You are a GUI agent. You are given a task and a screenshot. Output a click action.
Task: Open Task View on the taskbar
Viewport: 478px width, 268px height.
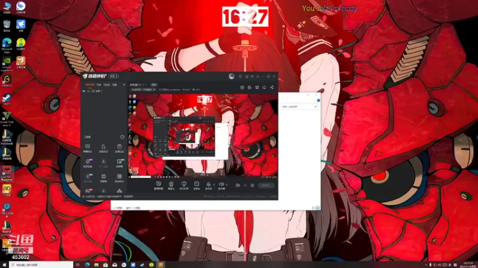[x=78, y=265]
